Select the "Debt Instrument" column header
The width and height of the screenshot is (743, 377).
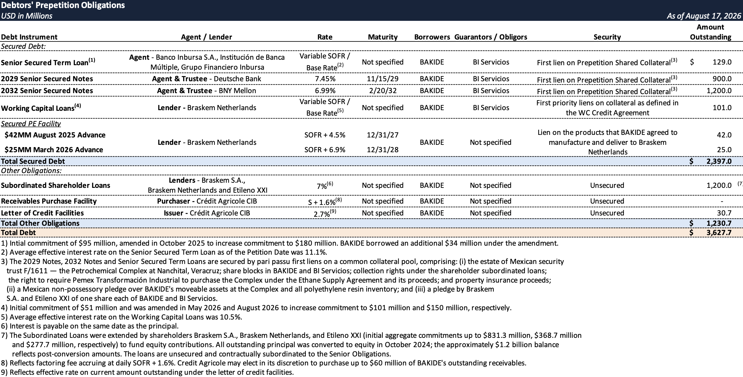29,37
